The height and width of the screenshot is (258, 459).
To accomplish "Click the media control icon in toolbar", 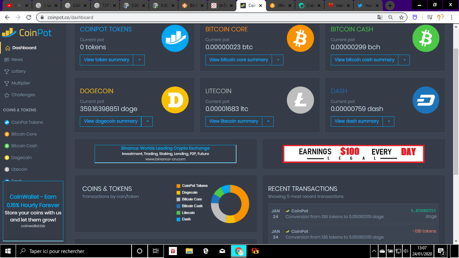I will tap(429, 17).
